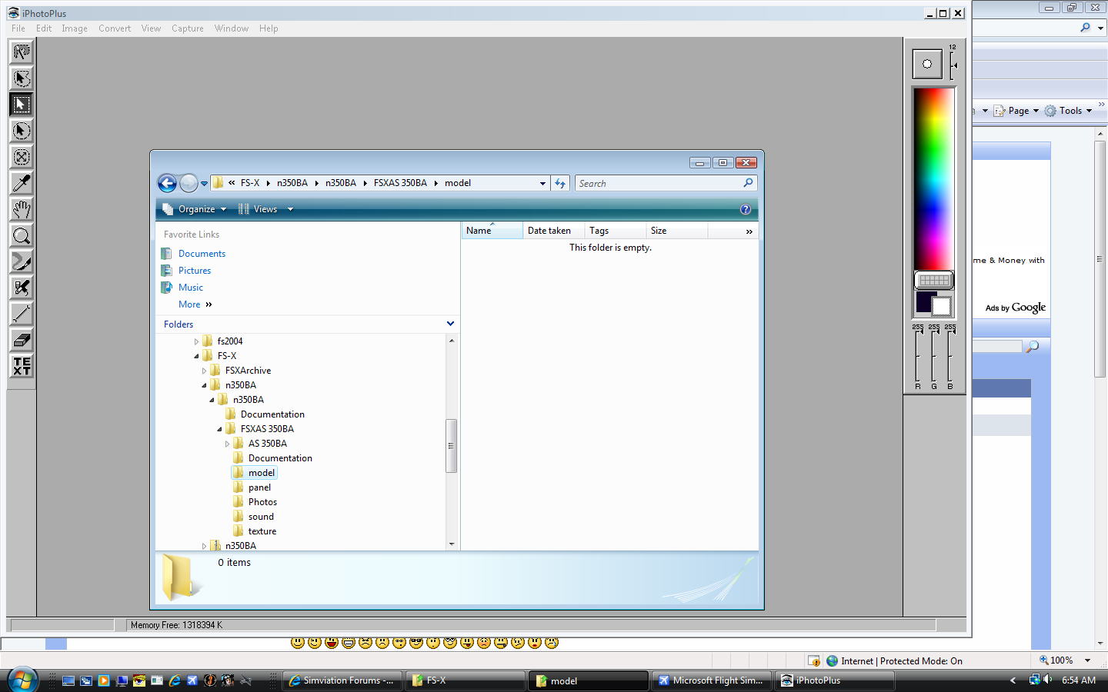Pick the Eraser tool

[22, 340]
